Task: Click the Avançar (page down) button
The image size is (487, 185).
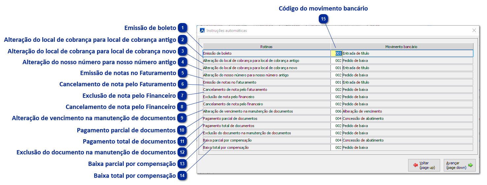Action: [x=460, y=165]
